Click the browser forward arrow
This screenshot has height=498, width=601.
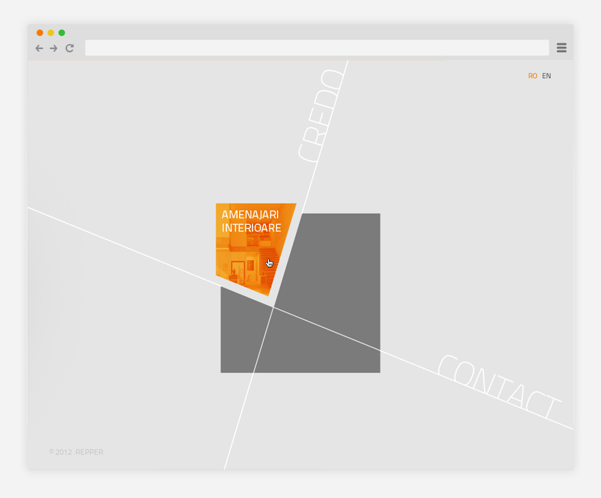[x=54, y=49]
